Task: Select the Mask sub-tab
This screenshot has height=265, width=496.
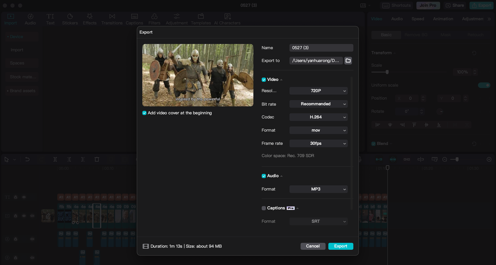Action: point(446,35)
